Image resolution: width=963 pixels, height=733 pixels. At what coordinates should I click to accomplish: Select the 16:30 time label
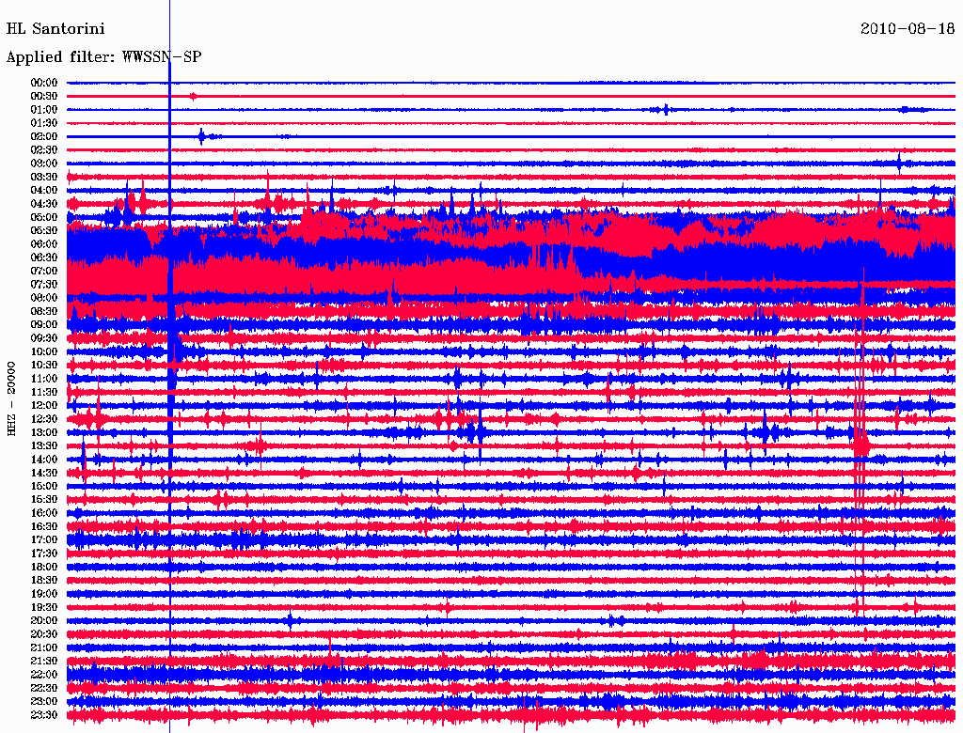pos(44,527)
